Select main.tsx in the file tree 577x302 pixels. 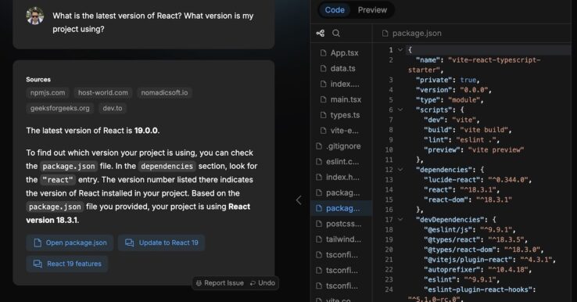tap(341, 99)
